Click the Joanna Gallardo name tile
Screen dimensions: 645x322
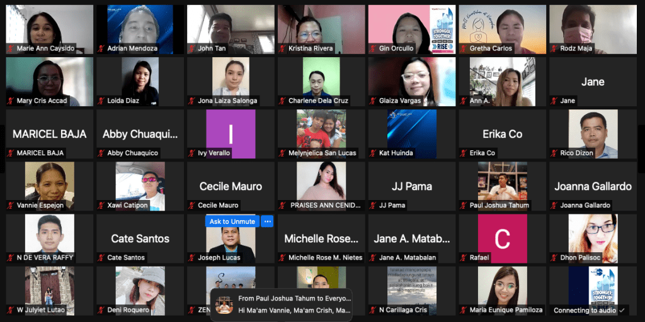[x=593, y=186]
